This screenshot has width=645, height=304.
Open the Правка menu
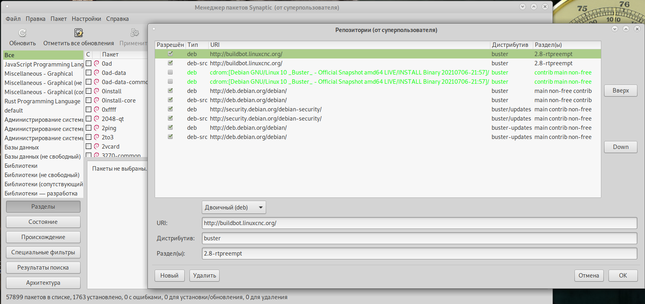tap(35, 19)
